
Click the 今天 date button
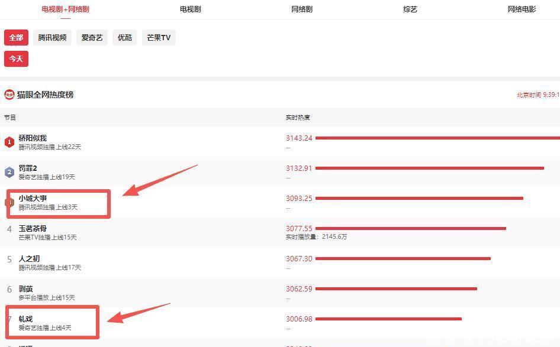[x=16, y=59]
